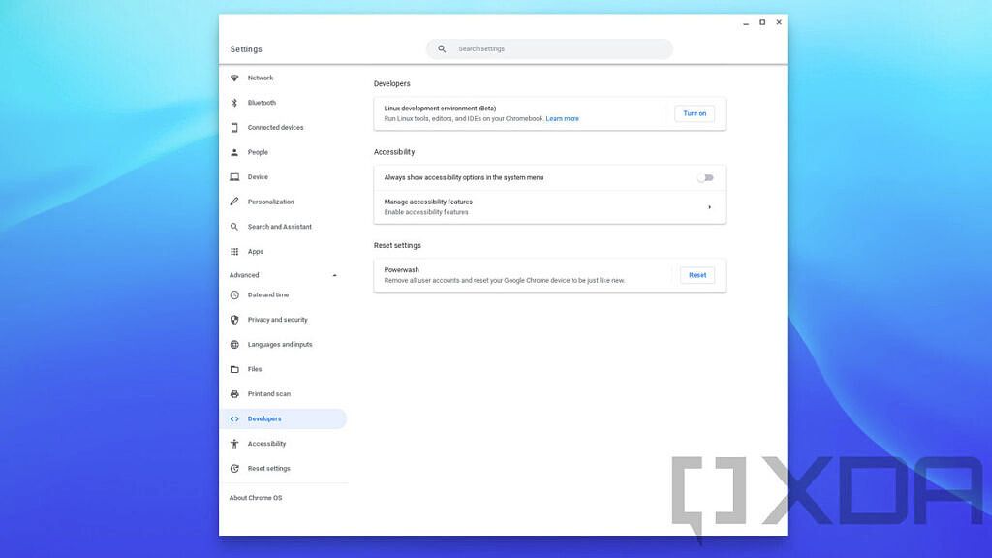Click the Device icon in the sidebar

click(x=232, y=176)
